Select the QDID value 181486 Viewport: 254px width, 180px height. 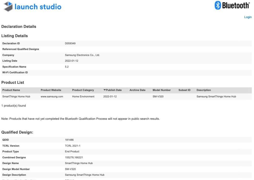pos(69,140)
